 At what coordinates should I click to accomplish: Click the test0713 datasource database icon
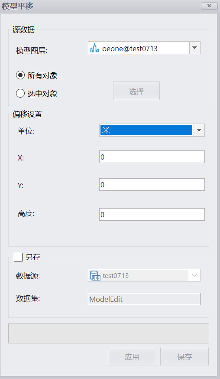tap(95, 275)
